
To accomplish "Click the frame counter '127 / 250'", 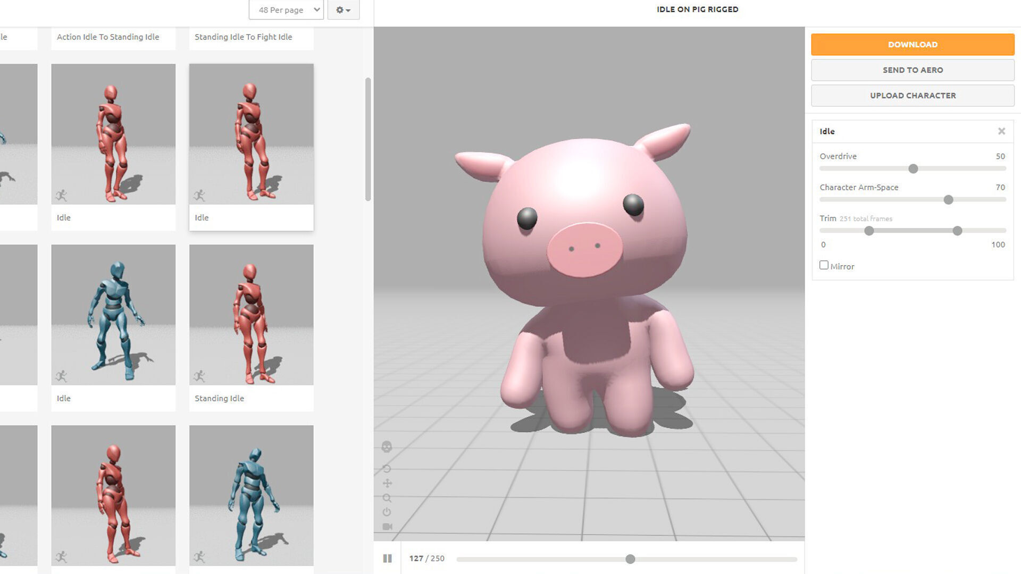I will [426, 559].
